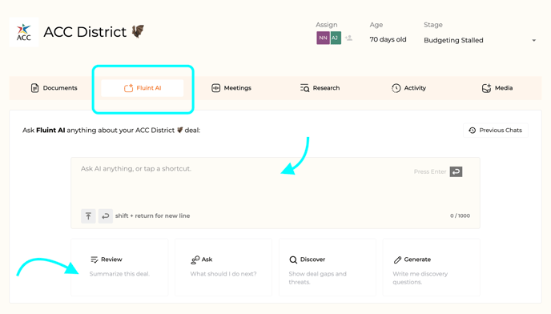Click the add assignee person icon
551x314 pixels.
point(348,38)
